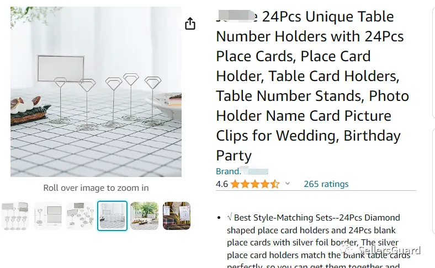Select first thumbnail showing eight card holders
The height and width of the screenshot is (268, 435).
click(x=15, y=216)
